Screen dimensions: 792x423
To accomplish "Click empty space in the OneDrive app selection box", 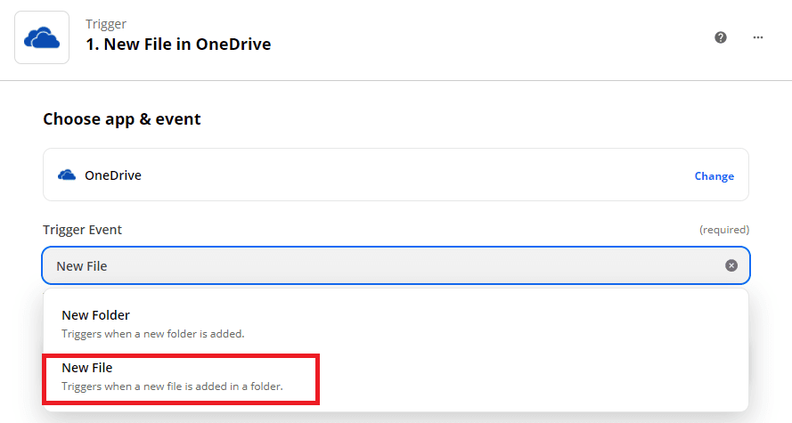I will [x=401, y=175].
